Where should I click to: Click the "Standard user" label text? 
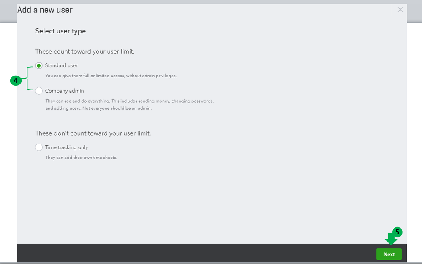click(x=61, y=65)
